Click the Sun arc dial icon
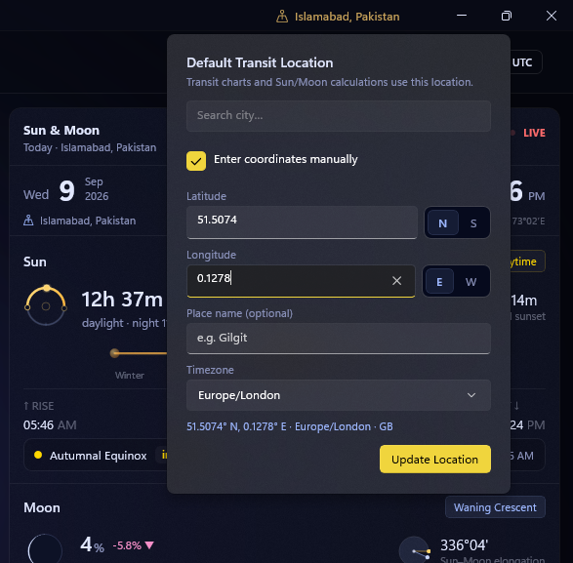Screen dimensions: 573x563 pyautogui.click(x=46, y=305)
